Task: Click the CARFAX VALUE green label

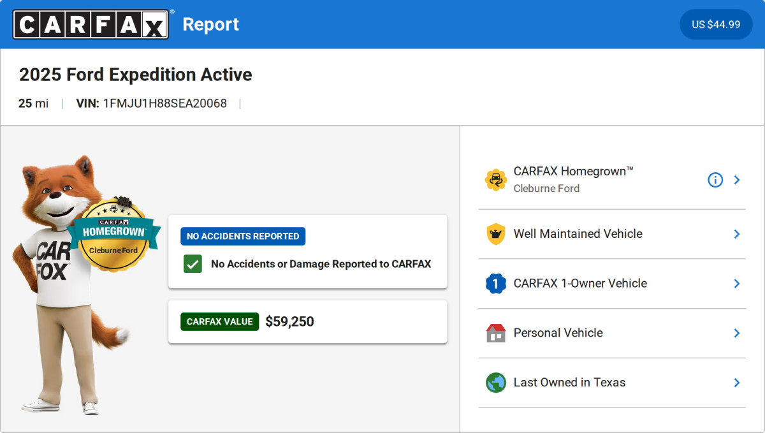Action: point(220,321)
